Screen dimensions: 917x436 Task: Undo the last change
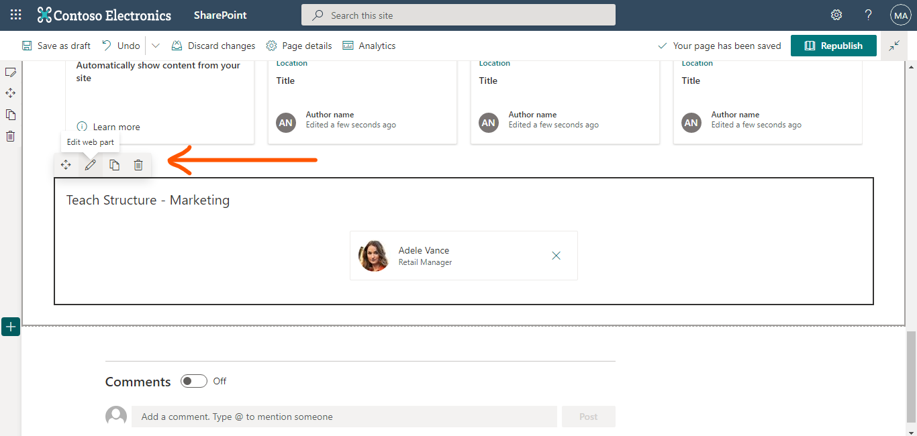[x=121, y=45]
